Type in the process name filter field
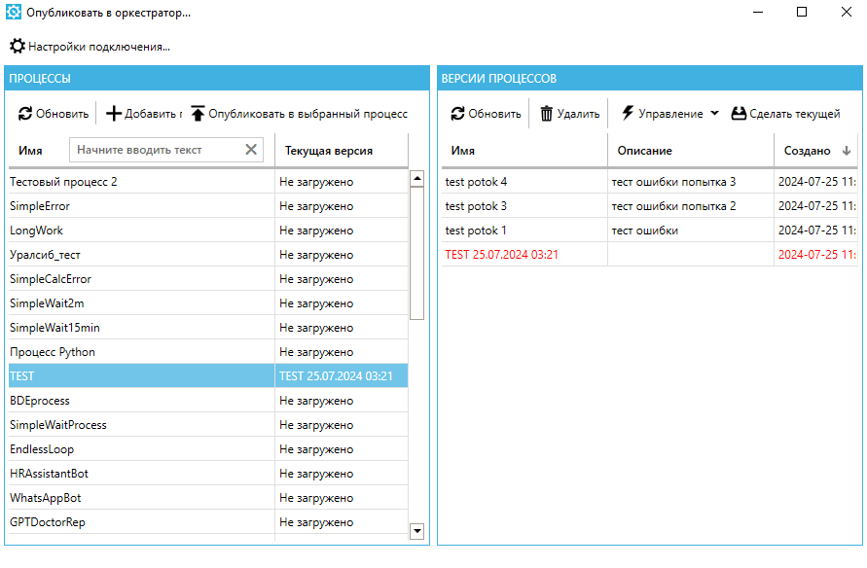Image resolution: width=867 pixels, height=568 pixels. click(x=156, y=150)
